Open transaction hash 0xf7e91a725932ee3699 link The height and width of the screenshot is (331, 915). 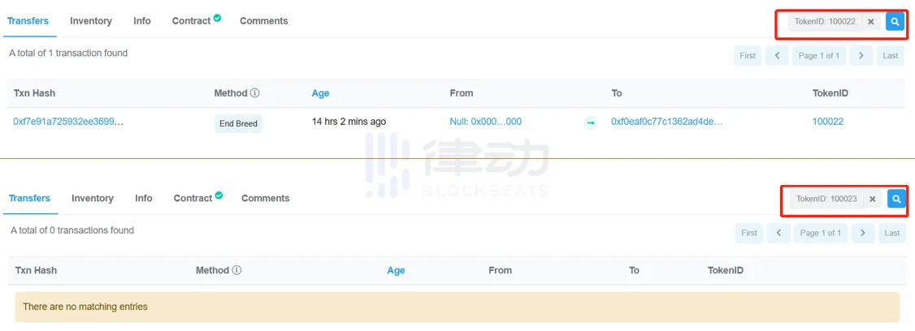pos(68,122)
